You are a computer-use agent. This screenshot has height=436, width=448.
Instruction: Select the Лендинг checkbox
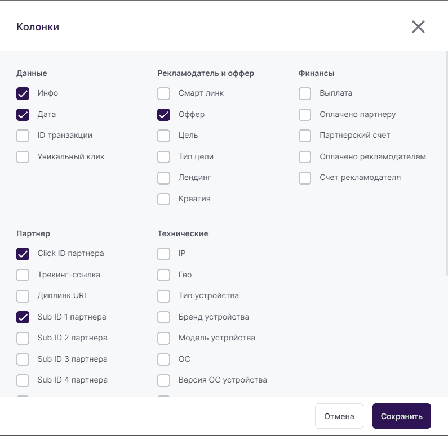[x=164, y=178]
